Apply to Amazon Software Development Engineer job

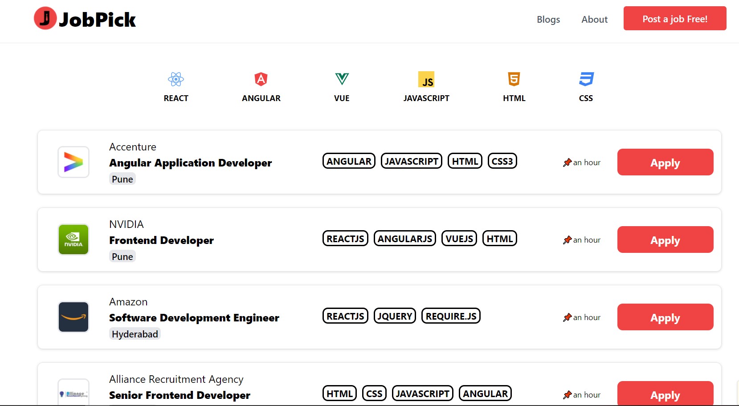[x=665, y=317]
